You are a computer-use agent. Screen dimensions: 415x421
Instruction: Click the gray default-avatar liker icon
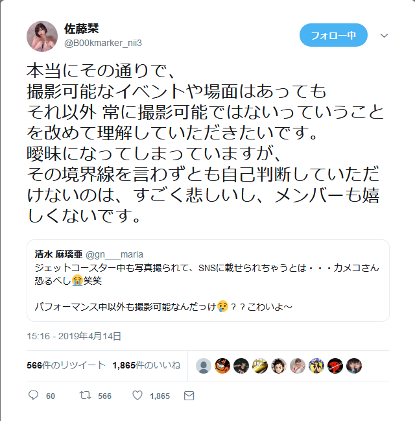tap(204, 366)
